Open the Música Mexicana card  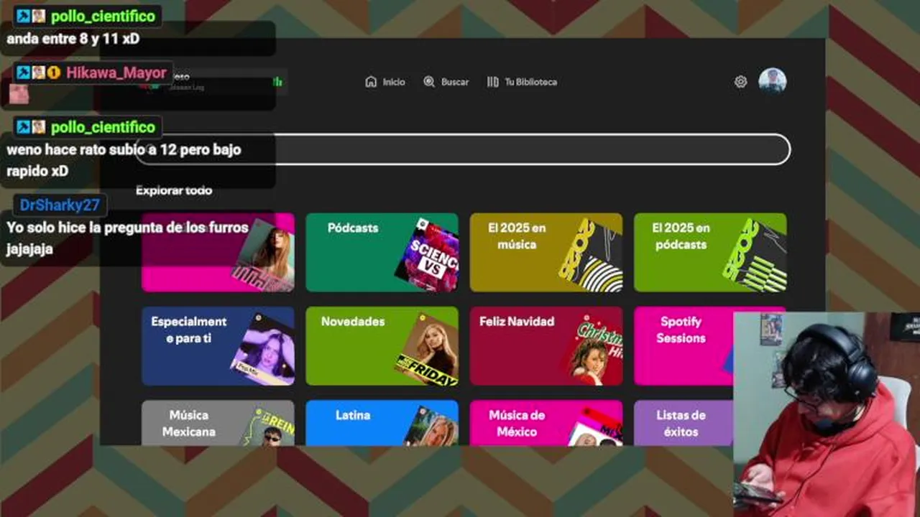point(218,423)
